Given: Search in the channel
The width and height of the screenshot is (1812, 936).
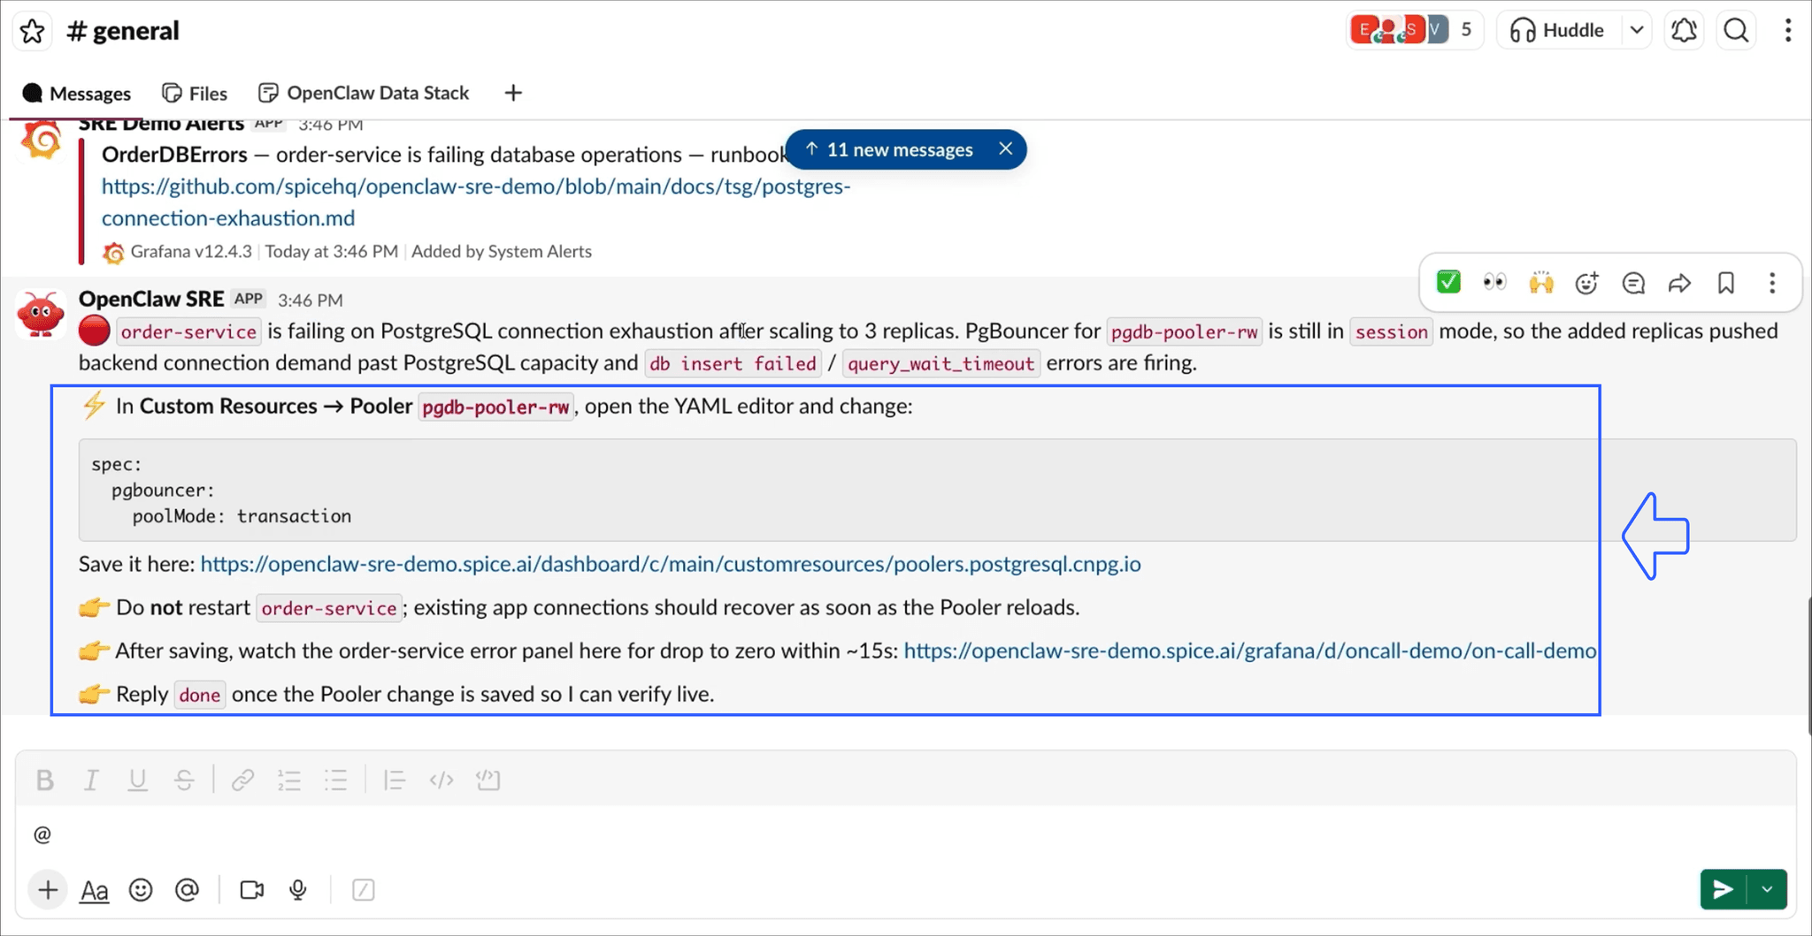Looking at the screenshot, I should 1736,30.
